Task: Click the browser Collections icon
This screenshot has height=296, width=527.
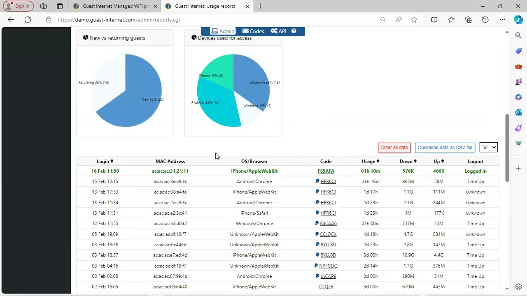Action: (x=468, y=20)
